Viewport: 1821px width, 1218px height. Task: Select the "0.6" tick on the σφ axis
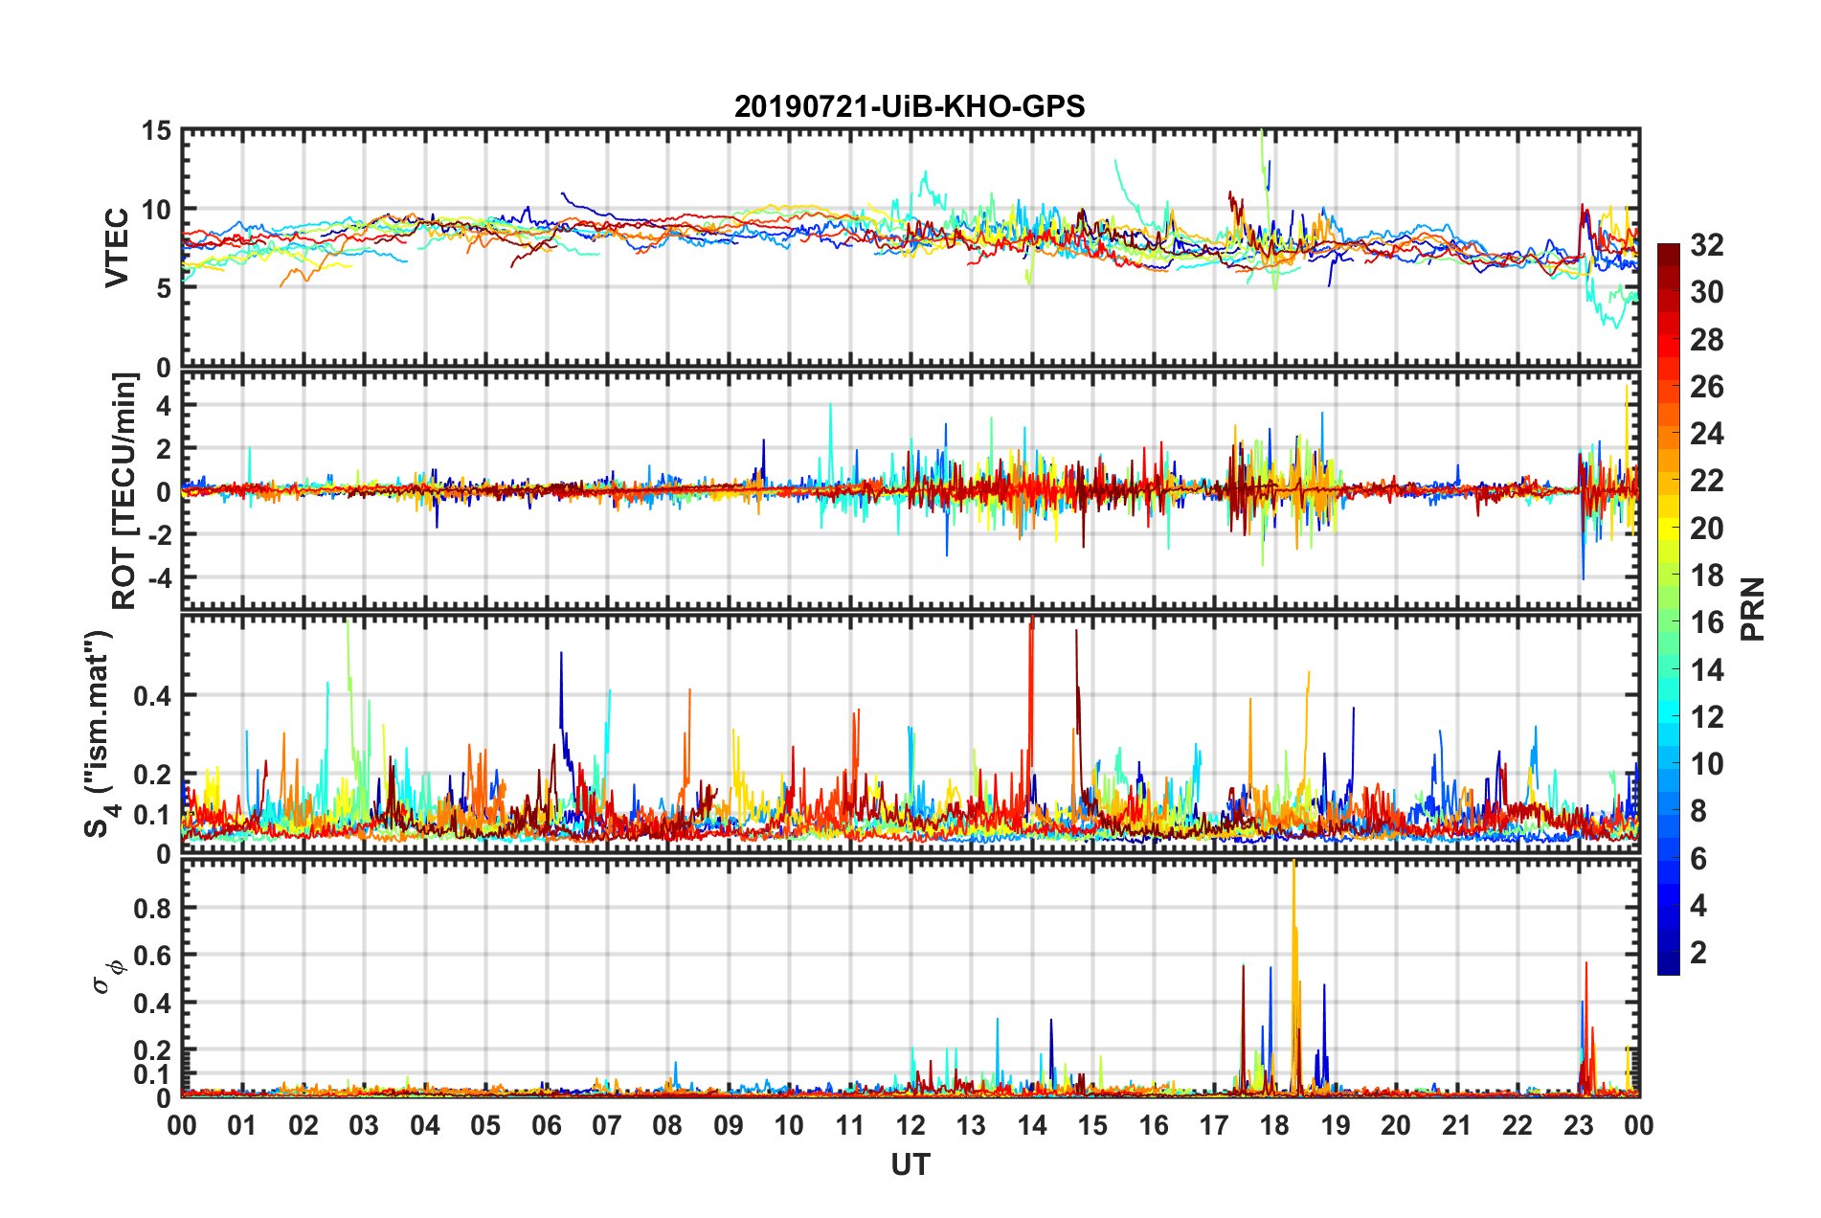pos(152,956)
